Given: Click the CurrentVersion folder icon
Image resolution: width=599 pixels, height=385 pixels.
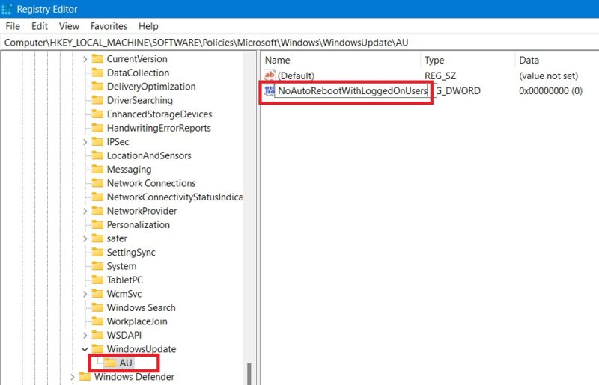Looking at the screenshot, I should 97,59.
